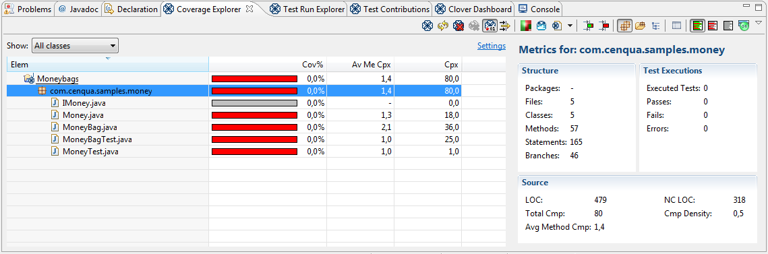Refresh coverage data with yellow arrows icon
This screenshot has height=254, width=768.
pos(443,26)
